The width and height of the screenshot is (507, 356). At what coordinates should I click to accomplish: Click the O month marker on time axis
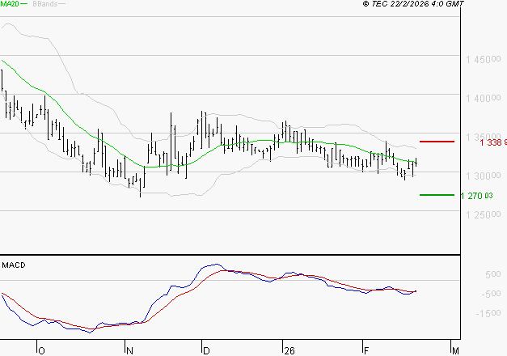42,351
